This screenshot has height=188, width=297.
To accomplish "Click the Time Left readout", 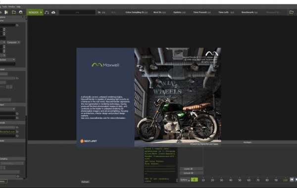I will [226, 12].
